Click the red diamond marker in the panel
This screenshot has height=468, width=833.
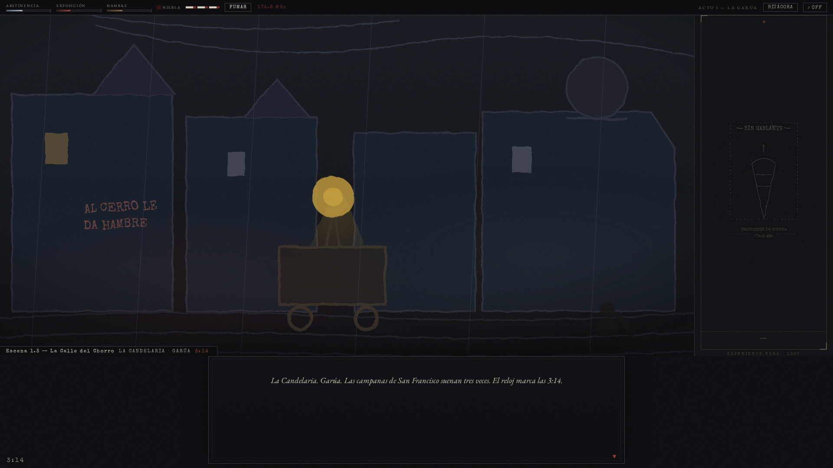764,22
